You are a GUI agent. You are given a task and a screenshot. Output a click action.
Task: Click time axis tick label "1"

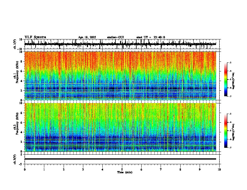[x=44, y=170]
